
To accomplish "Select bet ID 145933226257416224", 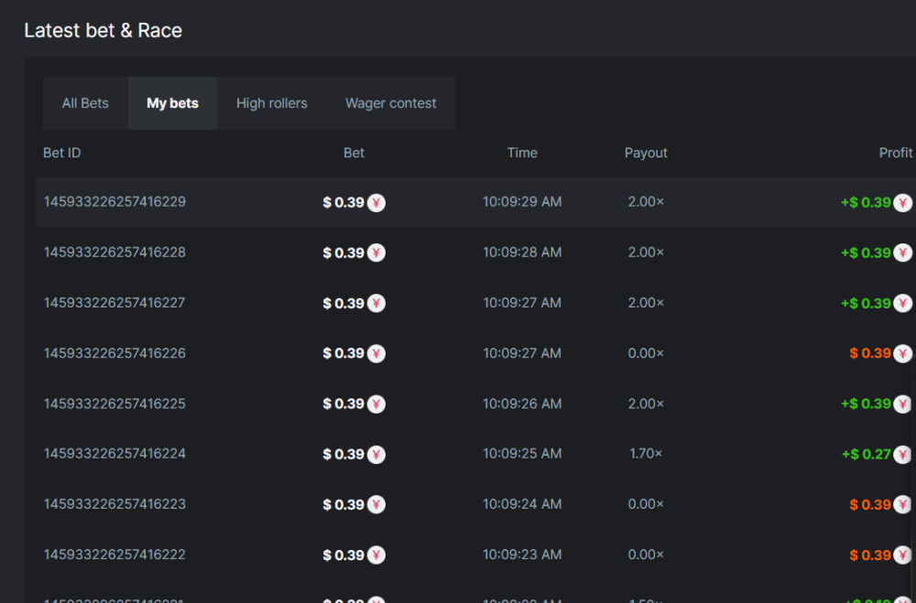I will pyautogui.click(x=114, y=454).
